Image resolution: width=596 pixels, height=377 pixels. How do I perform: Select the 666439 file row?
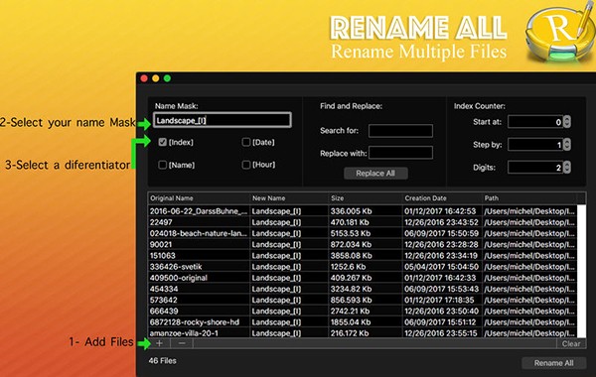[x=363, y=311]
